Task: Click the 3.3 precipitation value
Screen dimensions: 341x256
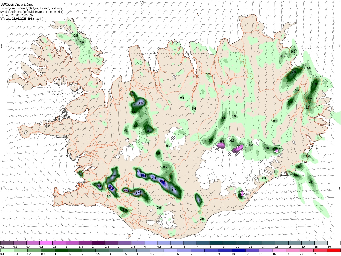Action: 149,131
